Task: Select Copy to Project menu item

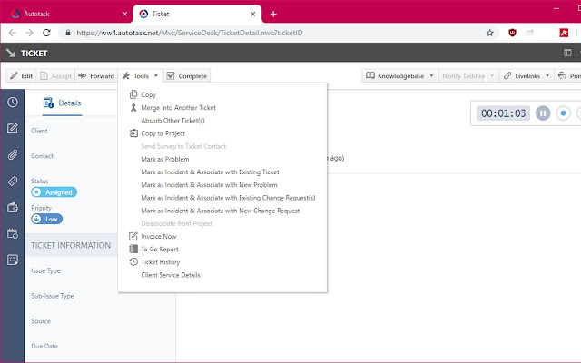Action: 162,133
